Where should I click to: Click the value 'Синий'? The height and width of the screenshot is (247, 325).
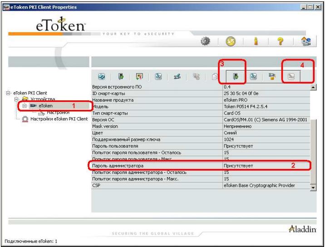pos(230,133)
